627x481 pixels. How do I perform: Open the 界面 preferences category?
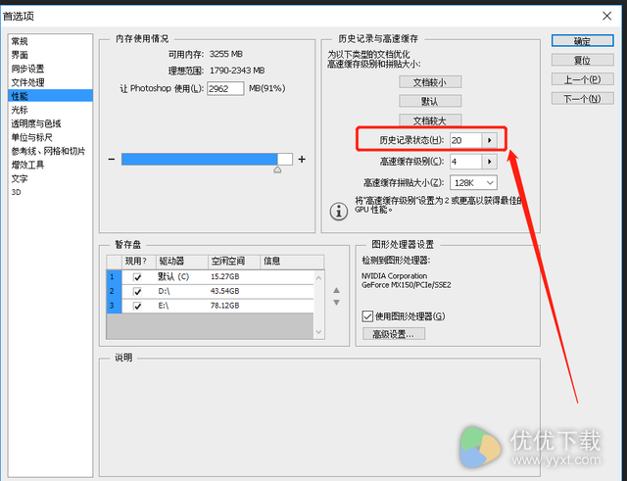pos(20,55)
